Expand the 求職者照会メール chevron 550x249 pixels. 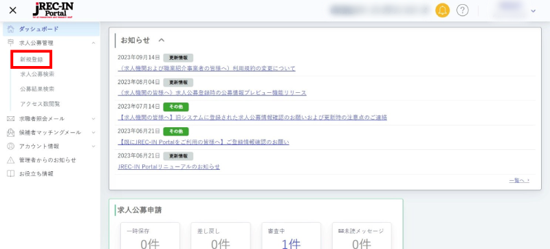coord(93,119)
